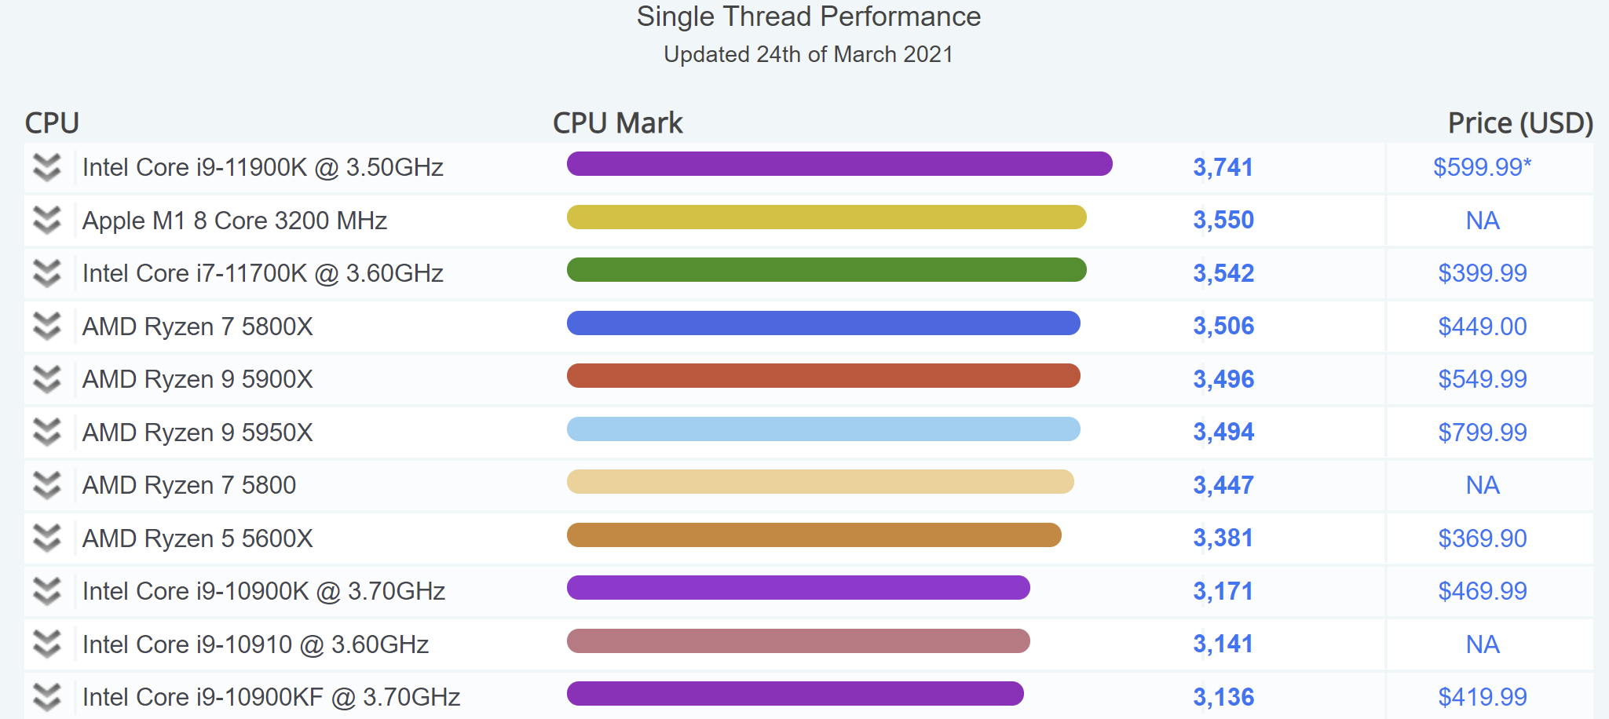Click double-chevron next to AMD Ryzen 9 5900X
The image size is (1609, 719).
click(47, 379)
